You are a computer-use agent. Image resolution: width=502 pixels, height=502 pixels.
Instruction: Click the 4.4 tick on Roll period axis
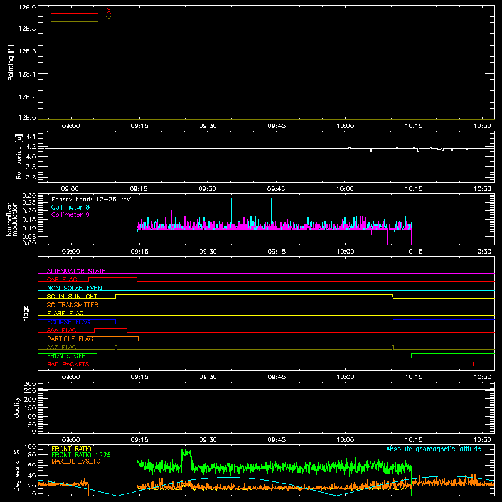pyautogui.click(x=31, y=136)
